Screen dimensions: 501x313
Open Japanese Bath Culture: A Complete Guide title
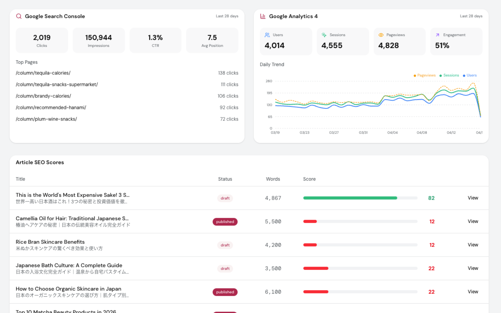pyautogui.click(x=69, y=265)
